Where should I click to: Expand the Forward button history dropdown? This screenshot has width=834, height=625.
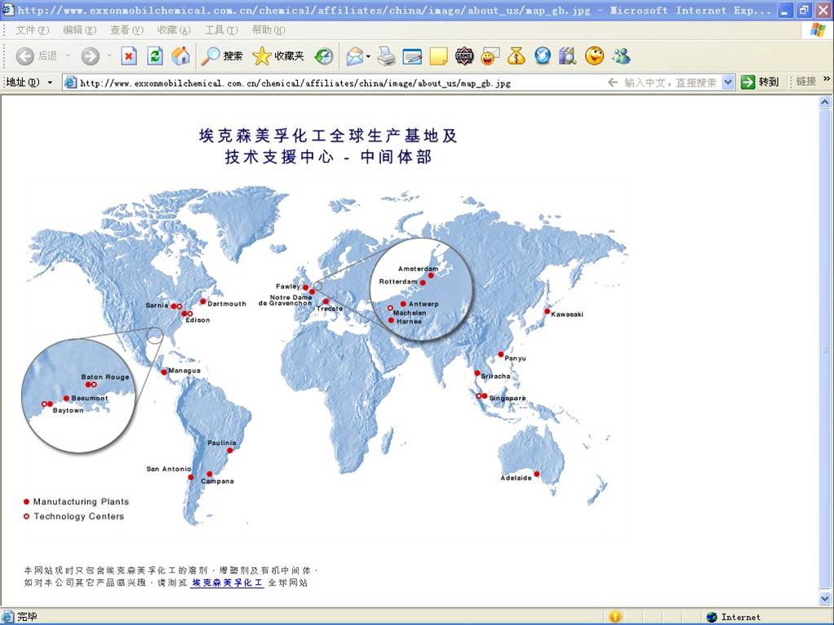109,56
